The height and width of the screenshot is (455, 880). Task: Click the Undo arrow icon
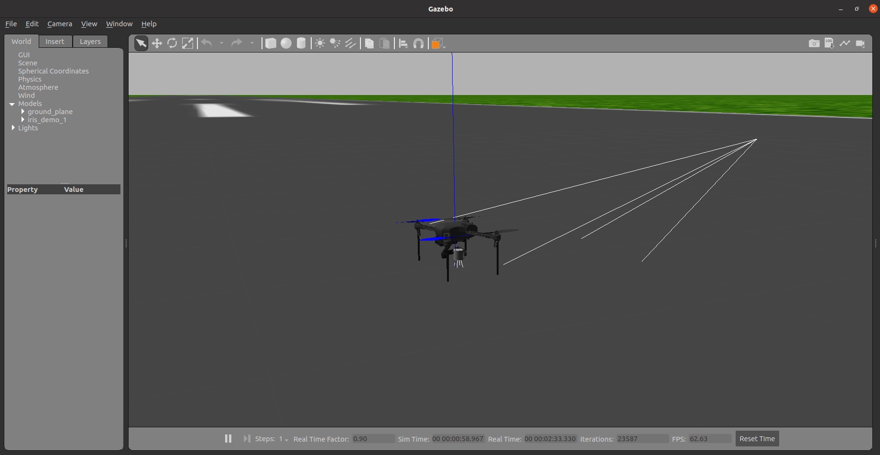[x=206, y=43]
